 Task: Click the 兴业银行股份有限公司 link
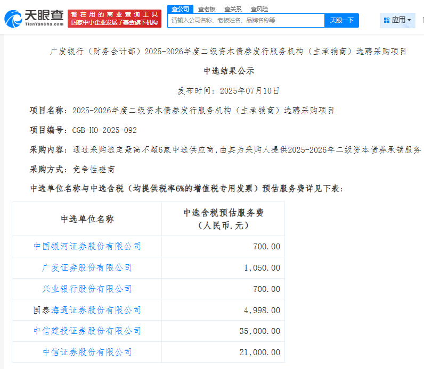[x=87, y=289]
